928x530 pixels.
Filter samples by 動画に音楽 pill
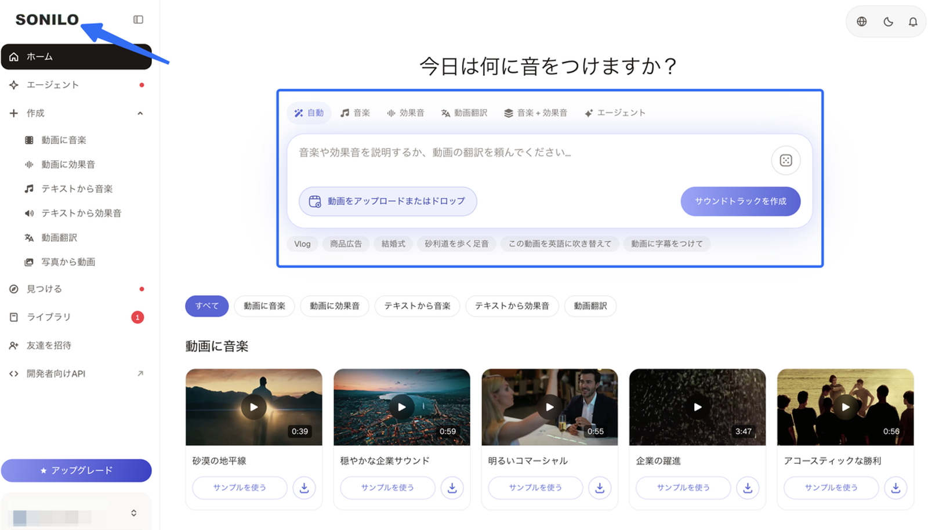[x=264, y=306]
